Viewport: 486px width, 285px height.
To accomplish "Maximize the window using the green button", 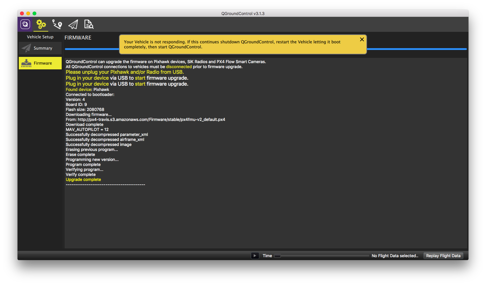I will tap(34, 13).
